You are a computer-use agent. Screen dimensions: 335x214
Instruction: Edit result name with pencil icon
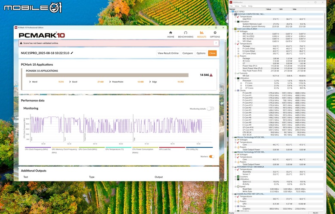point(72,53)
